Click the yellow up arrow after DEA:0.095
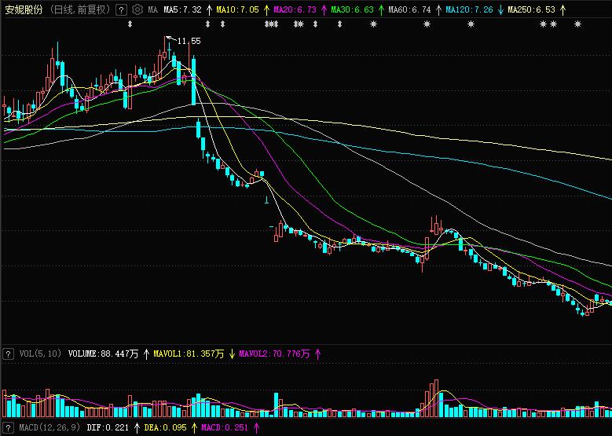Viewport: 612px width, 436px height. coord(195,428)
